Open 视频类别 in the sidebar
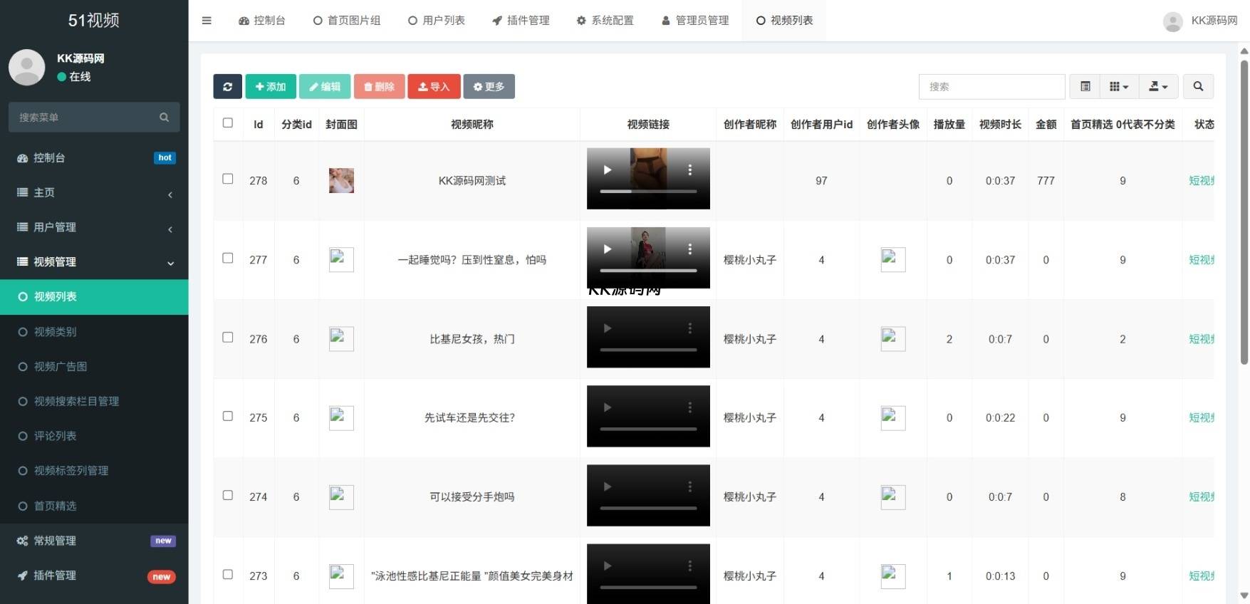The height and width of the screenshot is (604, 1250). (55, 332)
